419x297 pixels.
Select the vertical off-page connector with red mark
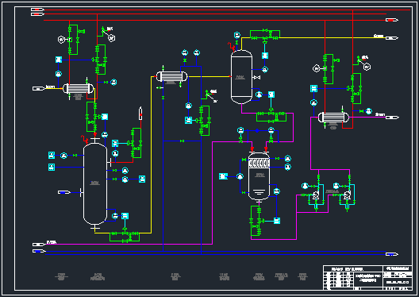coord(140,114)
